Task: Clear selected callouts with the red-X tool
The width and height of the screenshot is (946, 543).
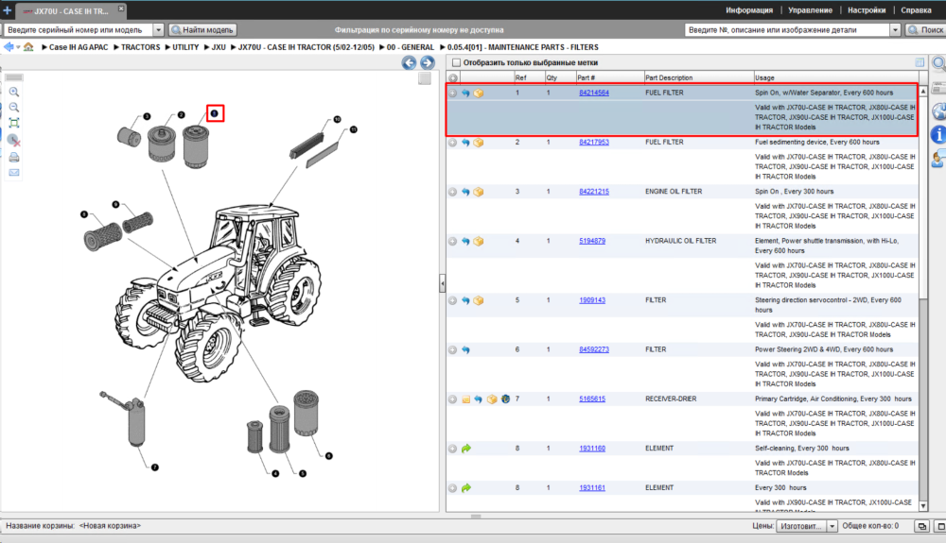Action: point(14,141)
